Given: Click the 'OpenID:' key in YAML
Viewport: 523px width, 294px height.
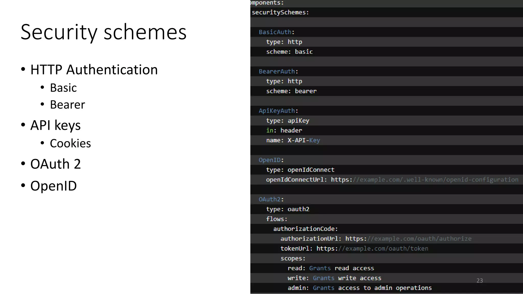Looking at the screenshot, I should [271, 160].
